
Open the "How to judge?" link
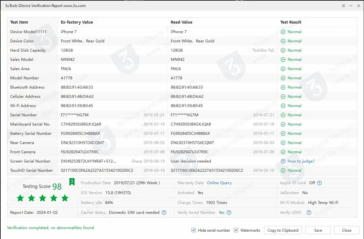pos(301,161)
